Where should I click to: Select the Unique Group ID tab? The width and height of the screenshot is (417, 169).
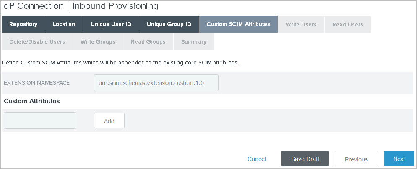169,24
